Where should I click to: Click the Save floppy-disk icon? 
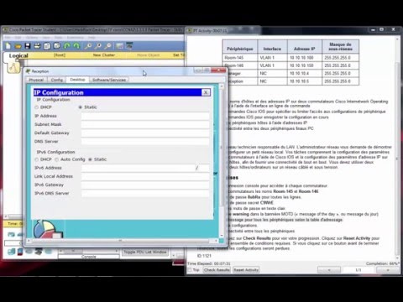28,46
